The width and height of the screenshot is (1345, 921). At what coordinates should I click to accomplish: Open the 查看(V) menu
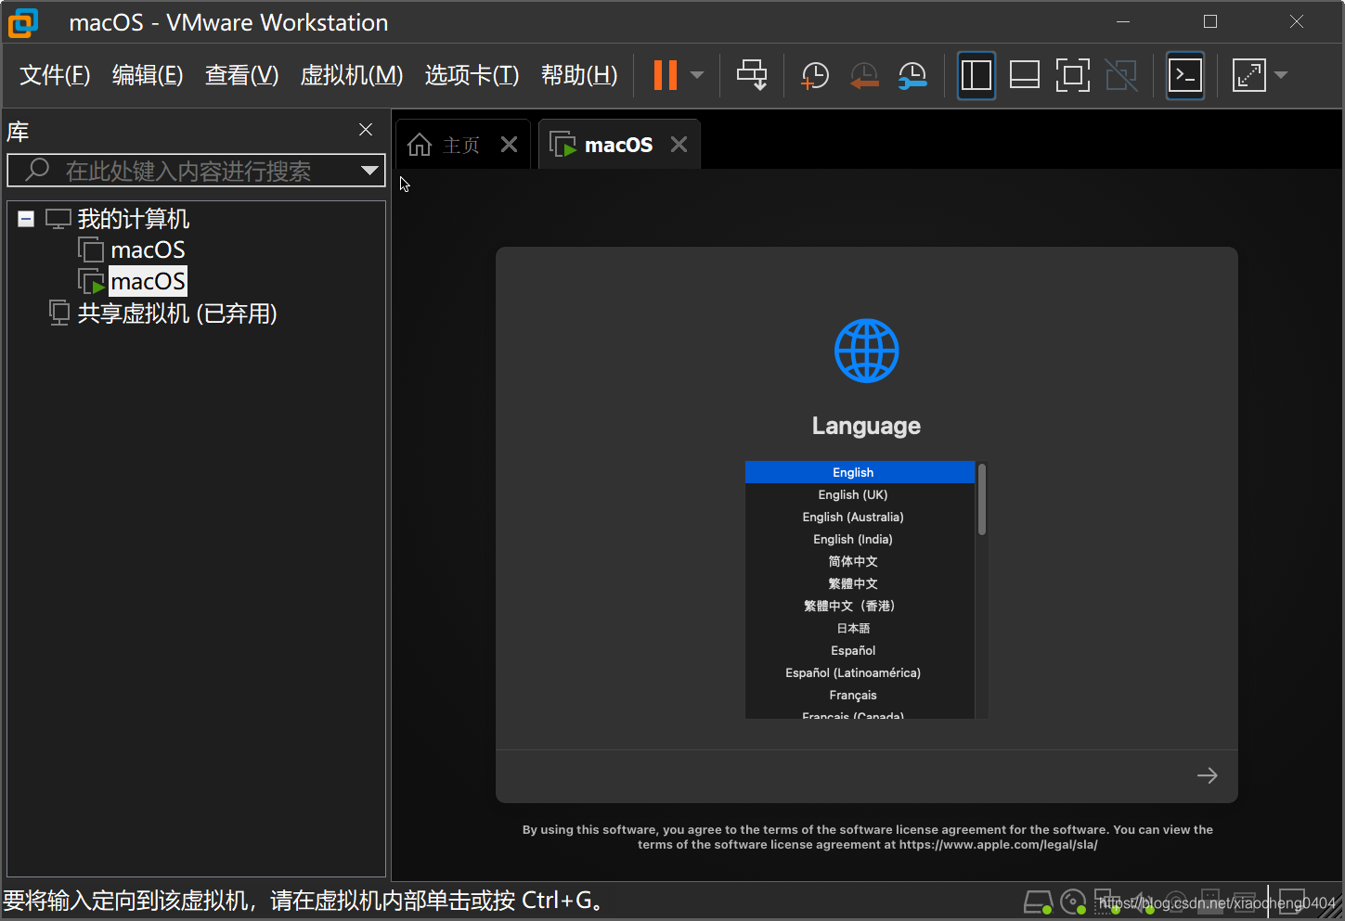241,75
